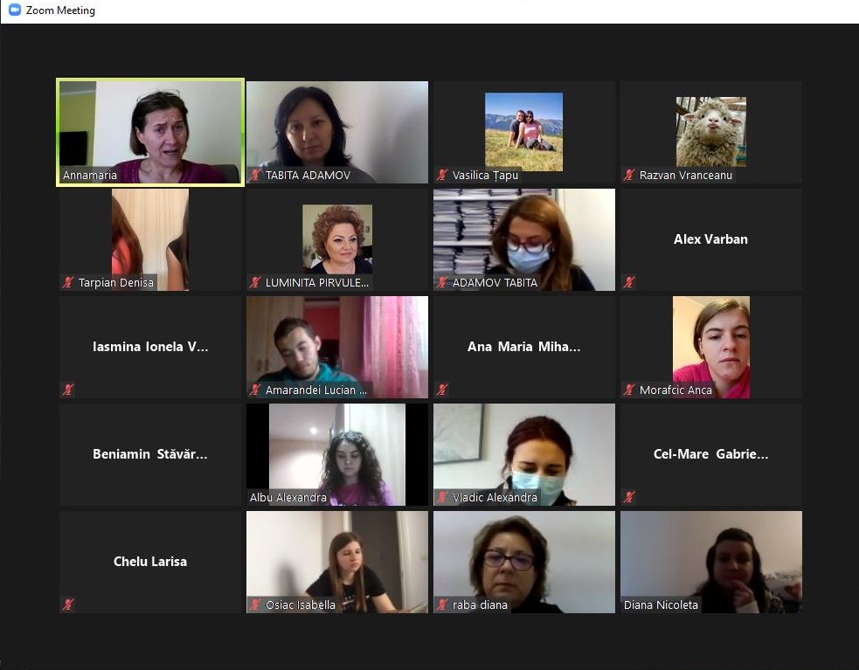Select Vladic Alexandra's video tile
Screen dimensions: 859x670
click(x=524, y=455)
